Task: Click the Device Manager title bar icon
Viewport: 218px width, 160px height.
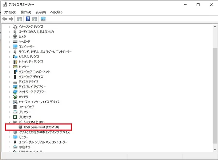Action: point(5,5)
